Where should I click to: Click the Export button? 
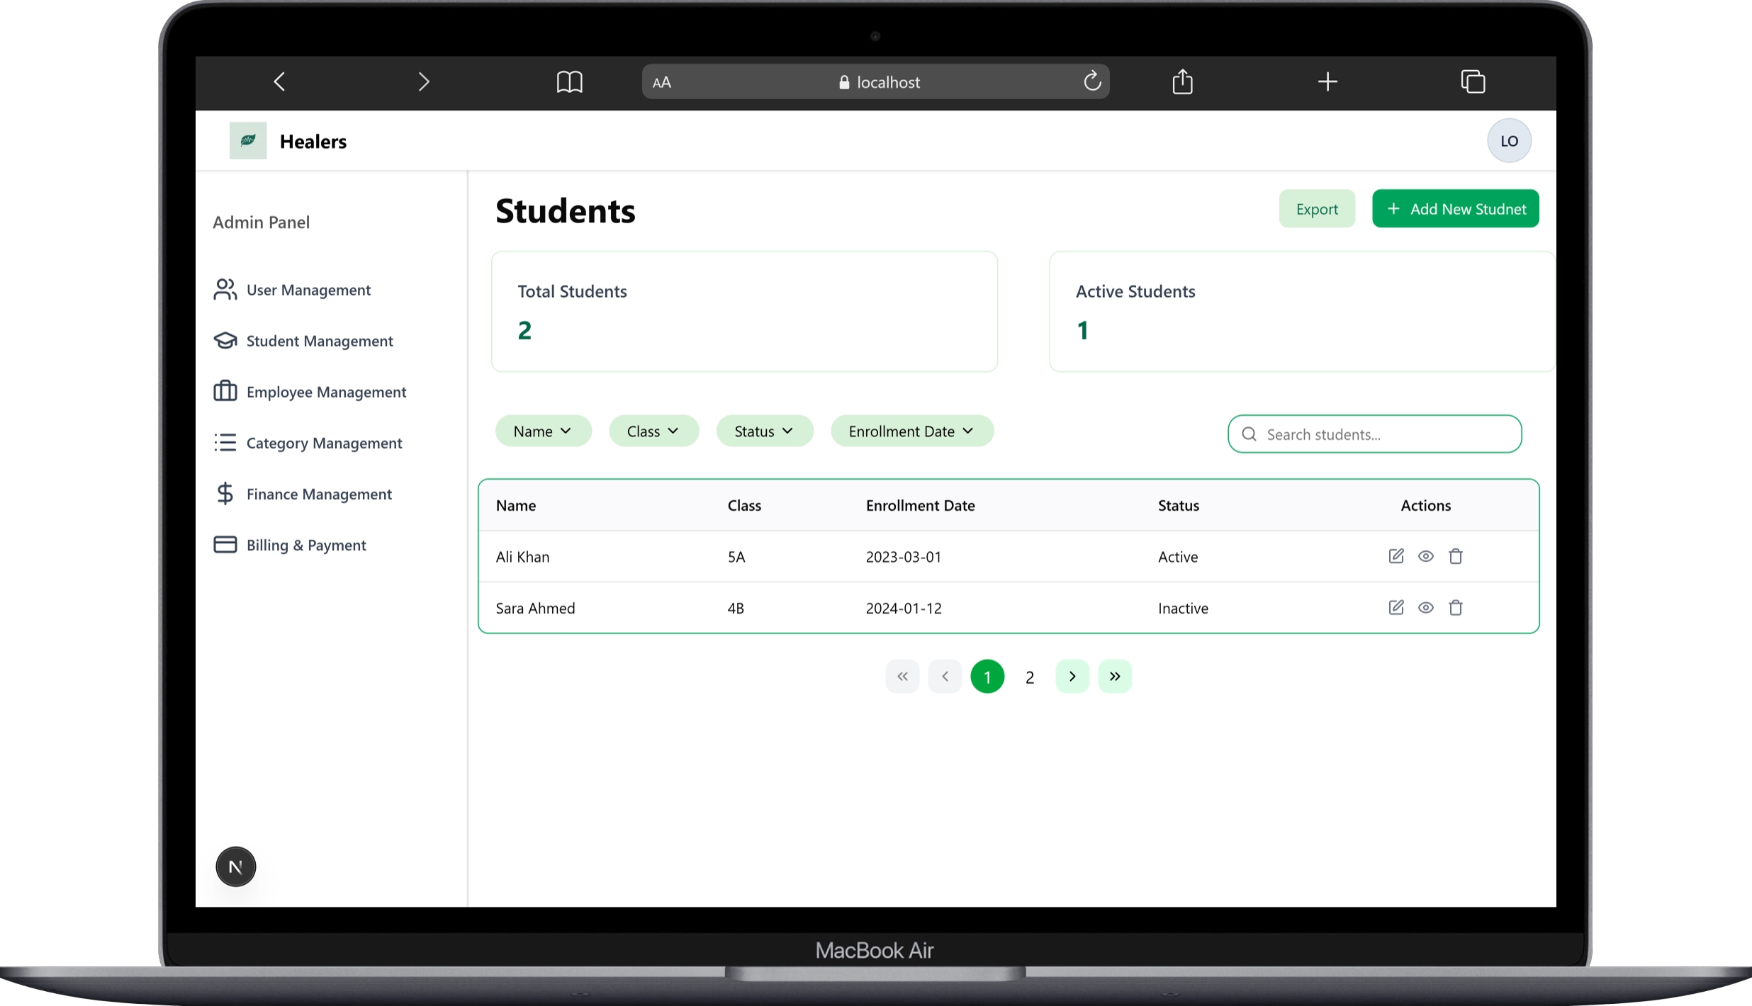point(1316,208)
